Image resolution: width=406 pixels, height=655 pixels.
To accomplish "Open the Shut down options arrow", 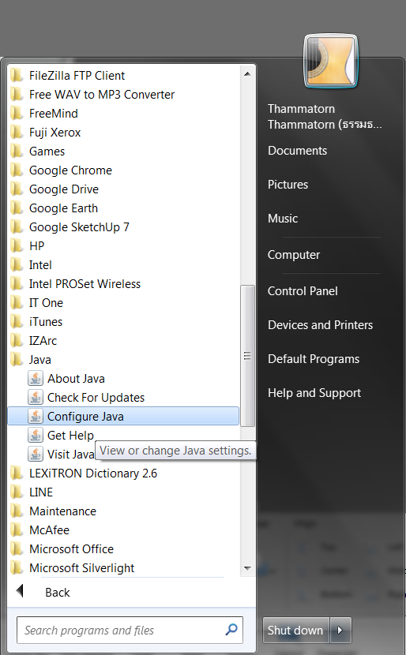I will pos(340,631).
